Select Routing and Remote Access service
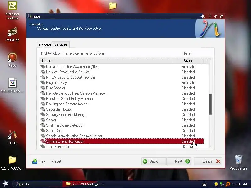 (x=122, y=104)
